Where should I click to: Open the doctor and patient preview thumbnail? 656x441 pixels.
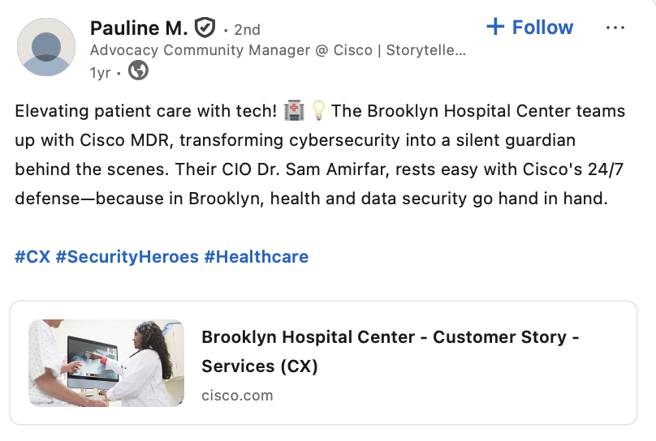pyautogui.click(x=106, y=363)
